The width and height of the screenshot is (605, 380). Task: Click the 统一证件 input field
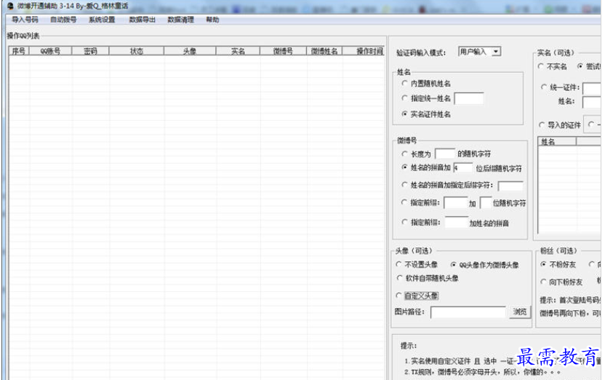[592, 88]
